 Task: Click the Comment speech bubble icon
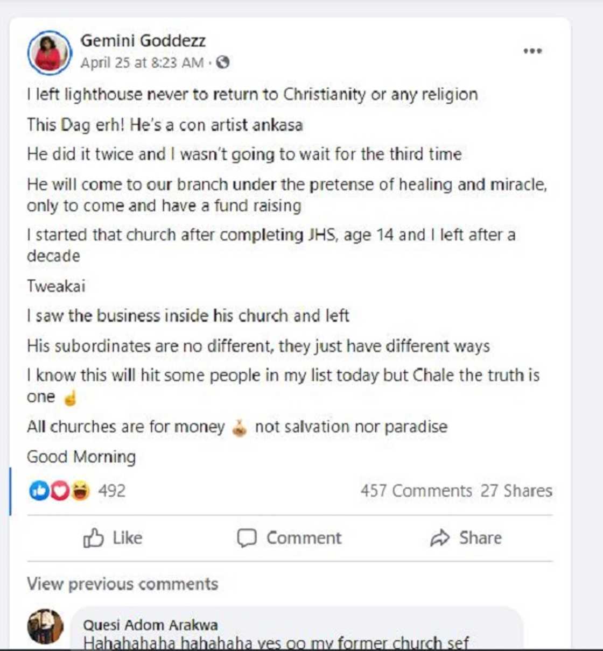click(x=249, y=537)
